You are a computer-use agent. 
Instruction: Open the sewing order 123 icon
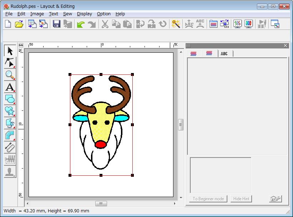pyautogui.click(x=224, y=24)
